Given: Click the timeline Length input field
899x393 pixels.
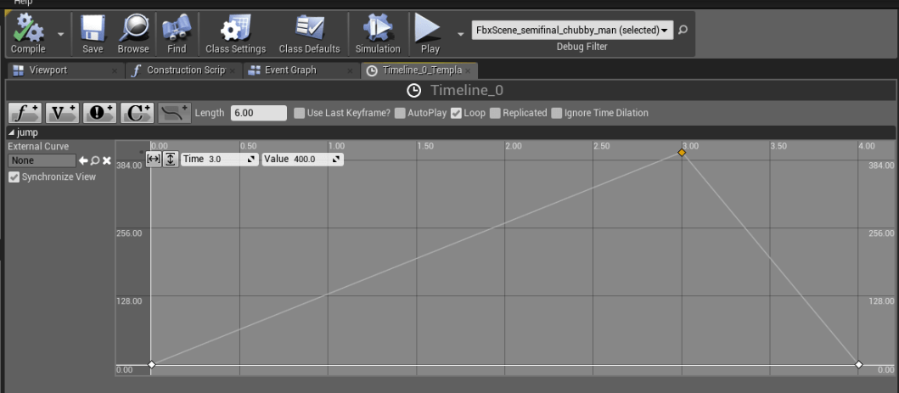Looking at the screenshot, I should coord(259,113).
